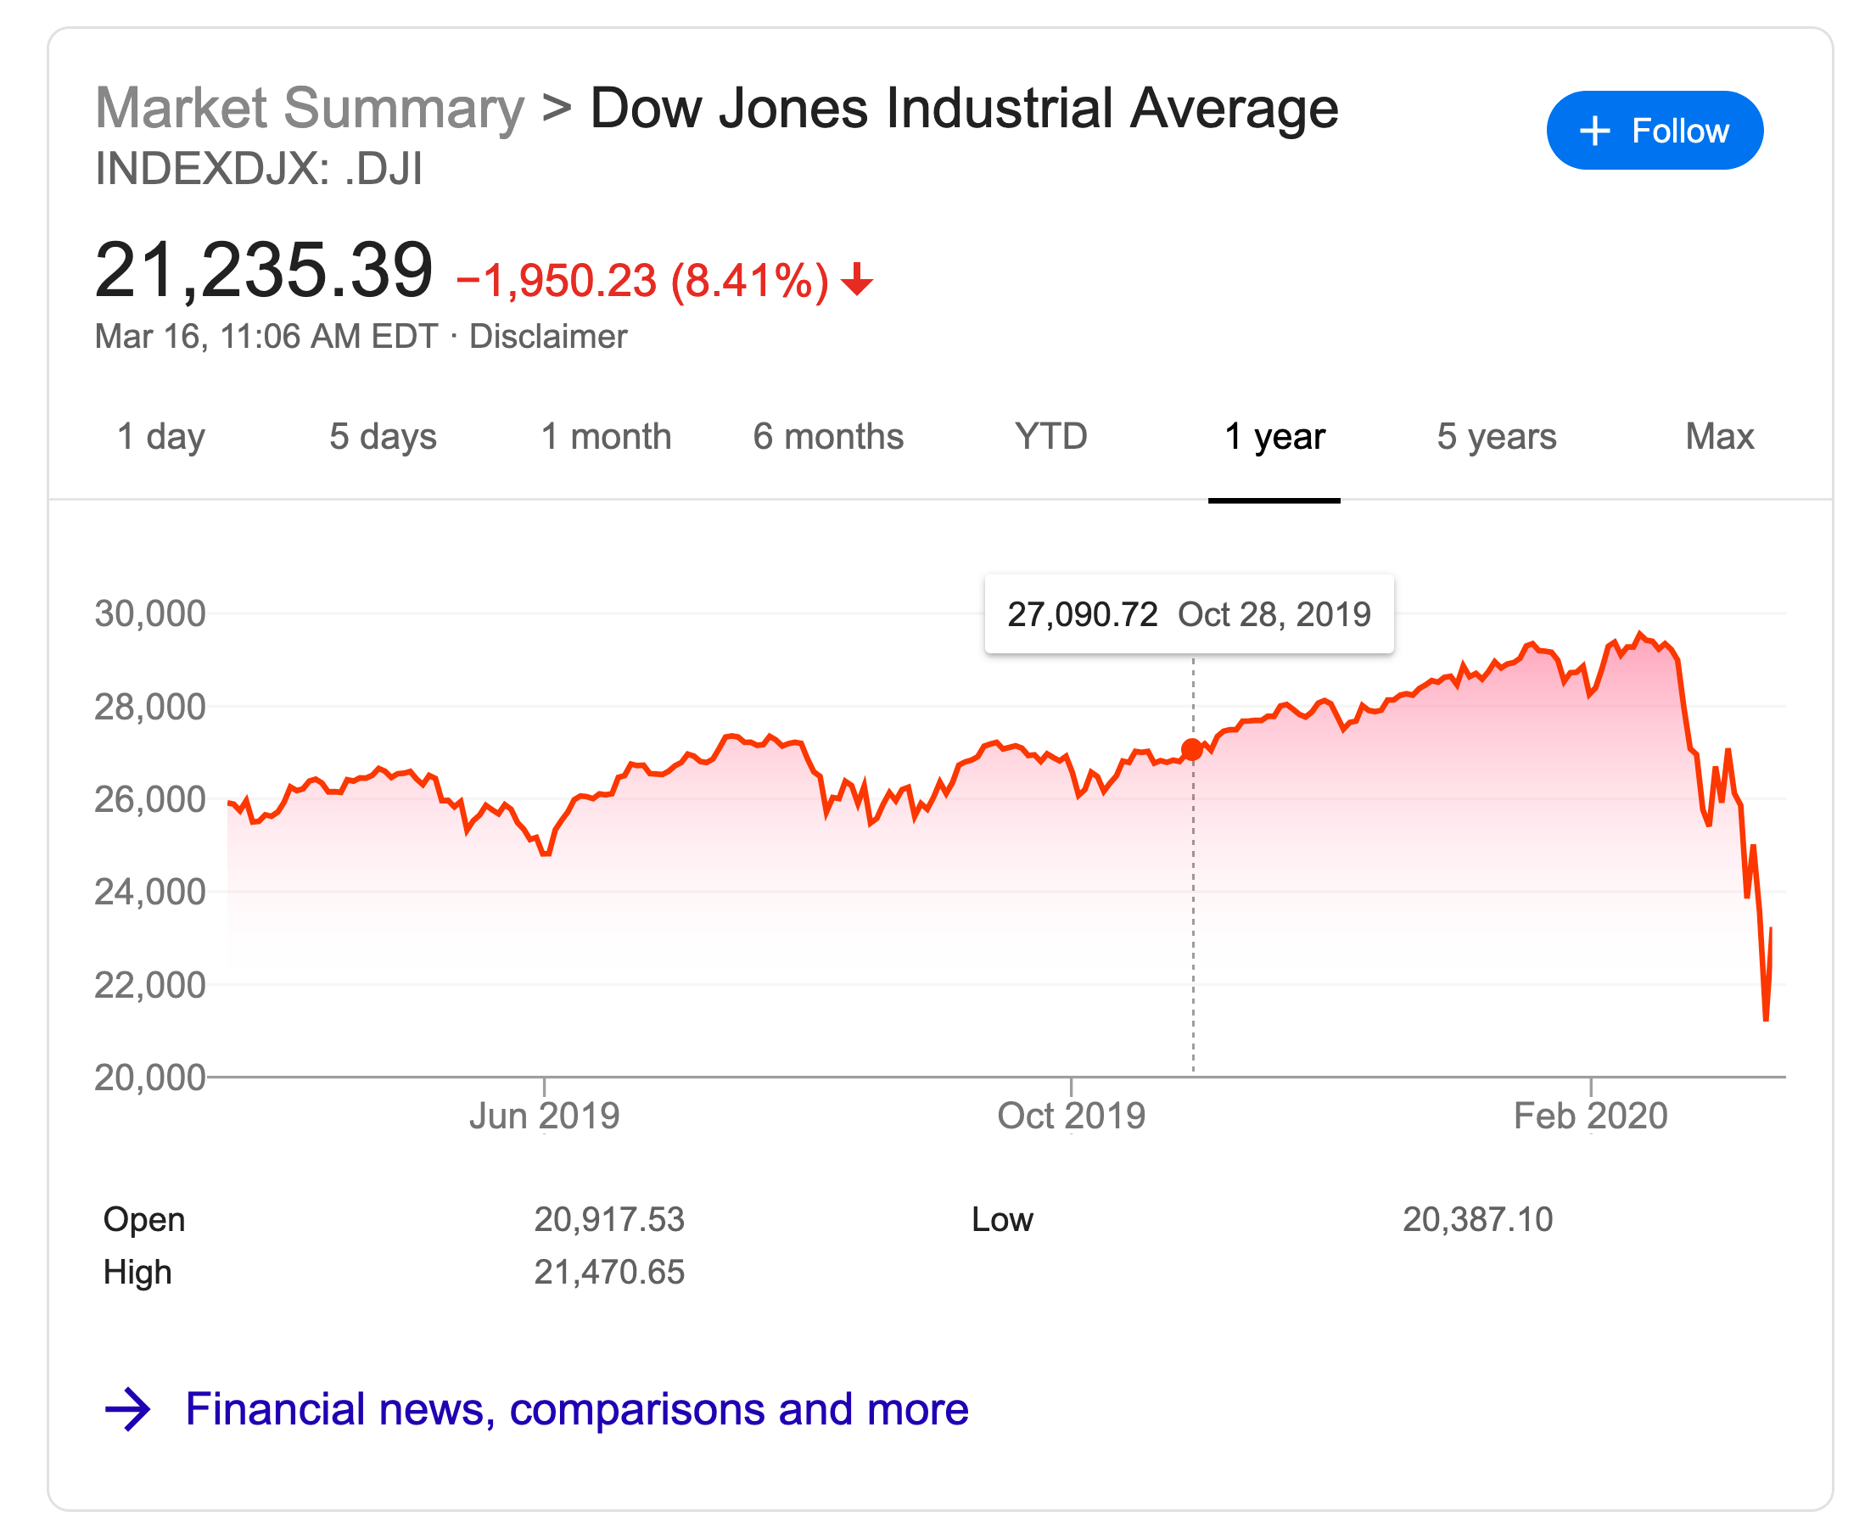Viewport: 1865px width, 1539px height.
Task: Click the plus icon in Follow
Action: [1593, 131]
